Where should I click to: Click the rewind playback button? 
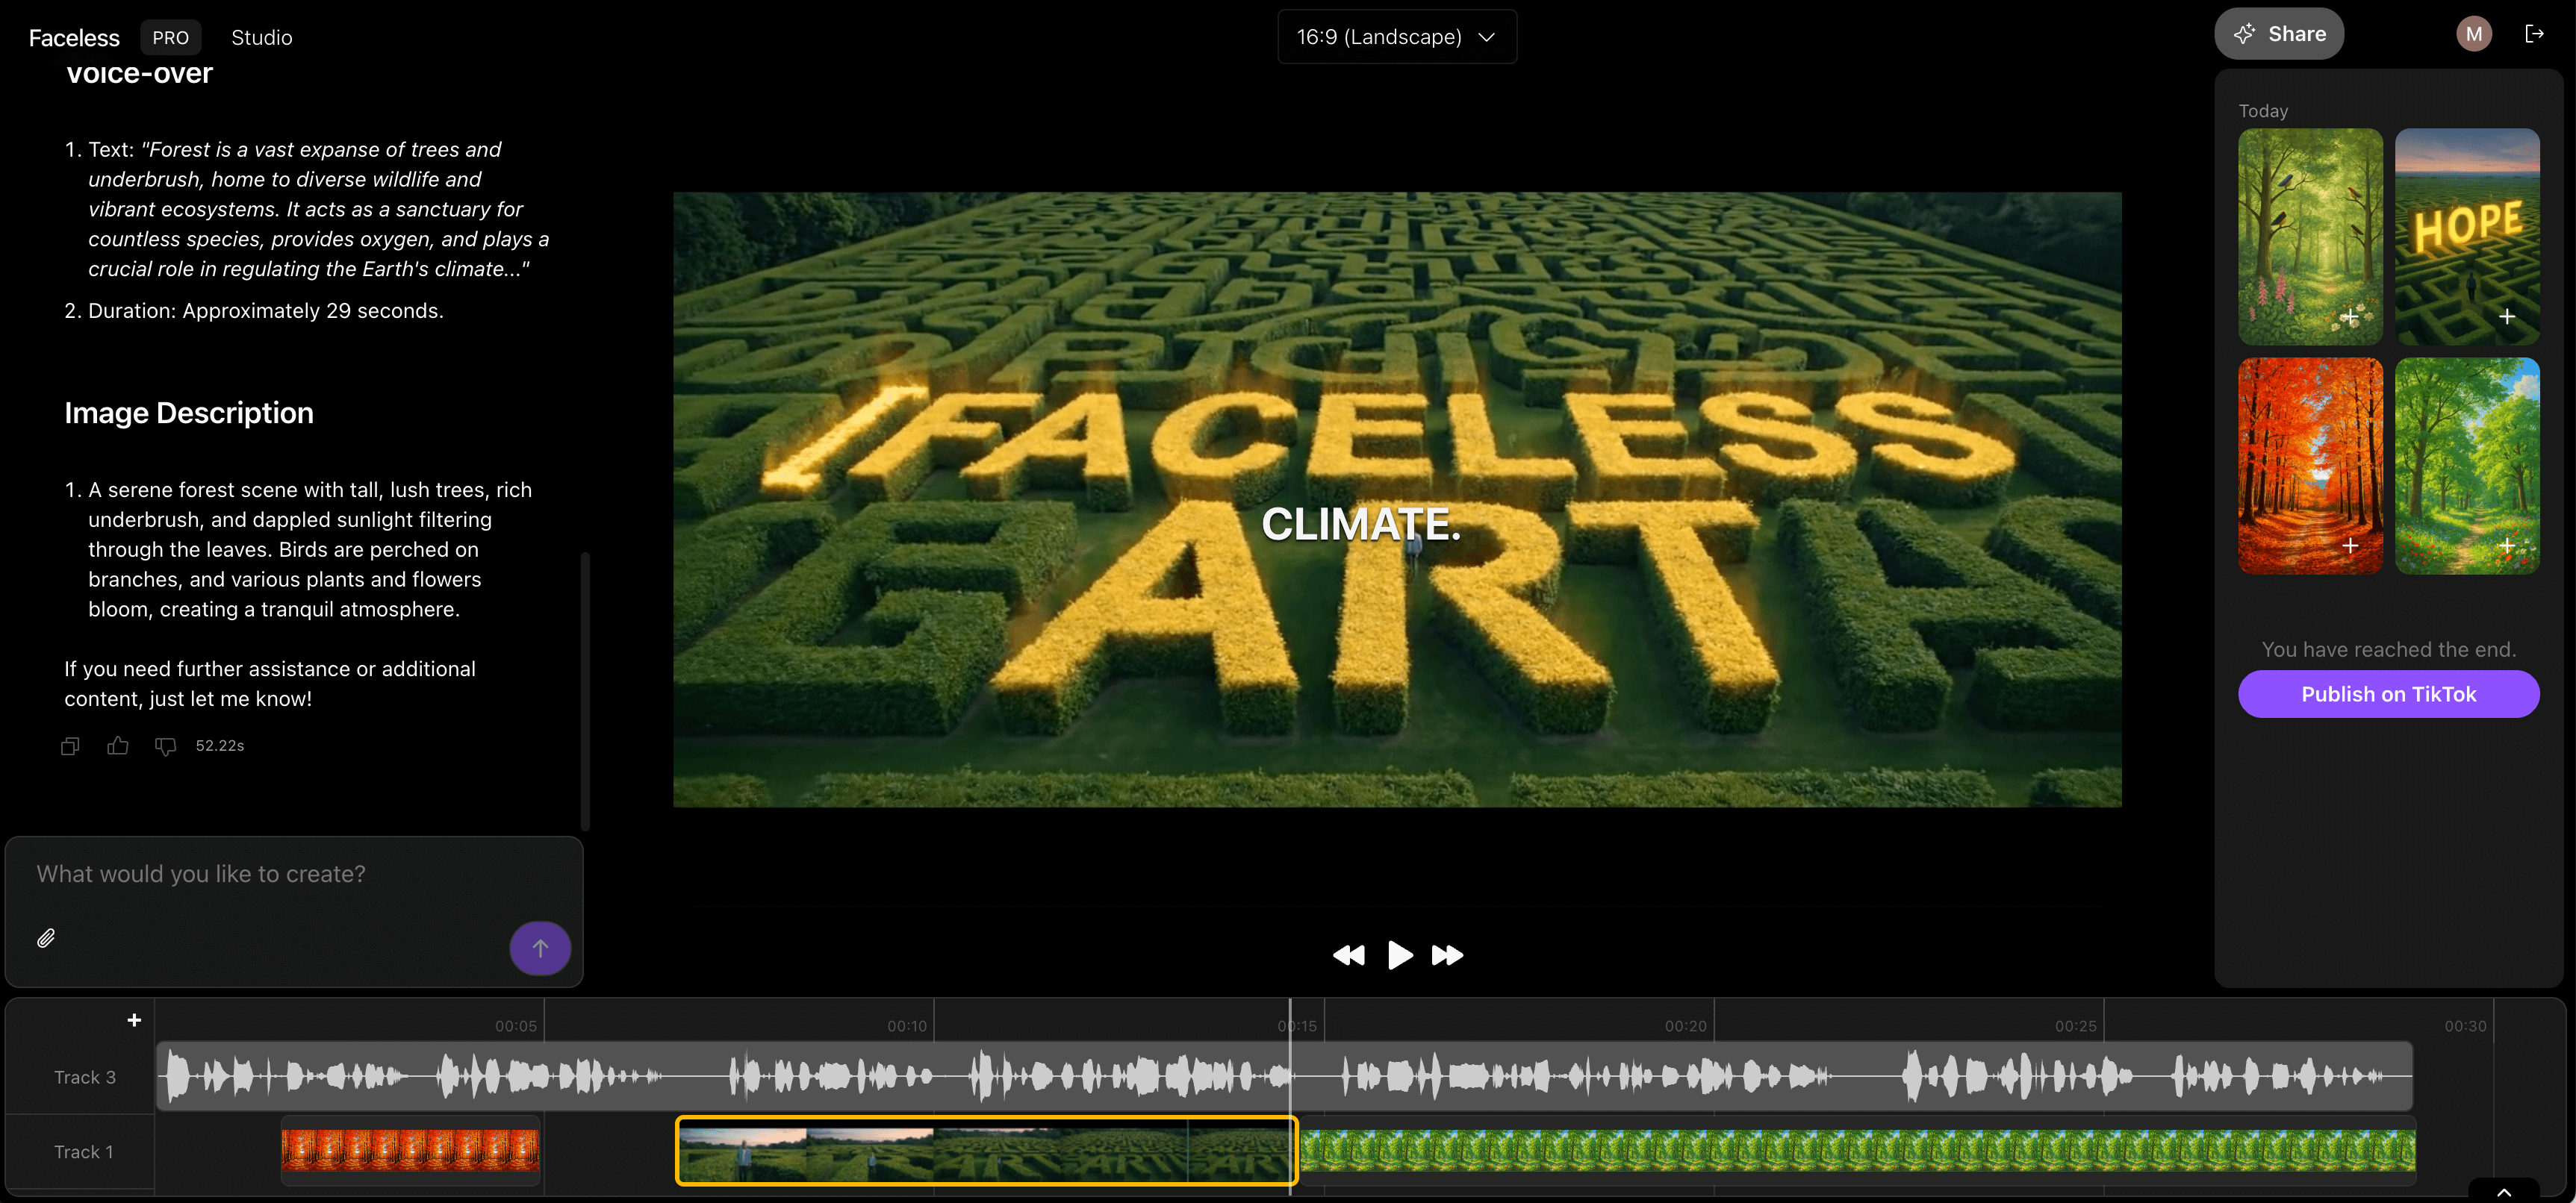(1349, 955)
